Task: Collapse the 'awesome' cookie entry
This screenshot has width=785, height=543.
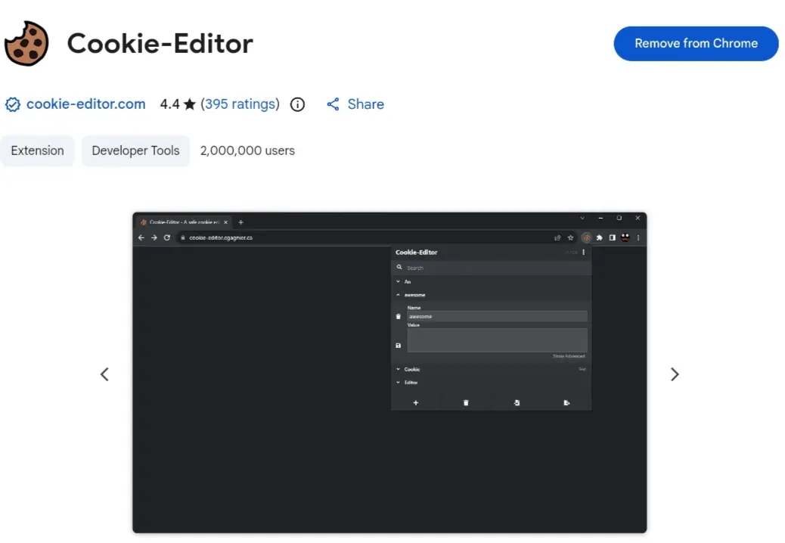Action: coord(399,295)
